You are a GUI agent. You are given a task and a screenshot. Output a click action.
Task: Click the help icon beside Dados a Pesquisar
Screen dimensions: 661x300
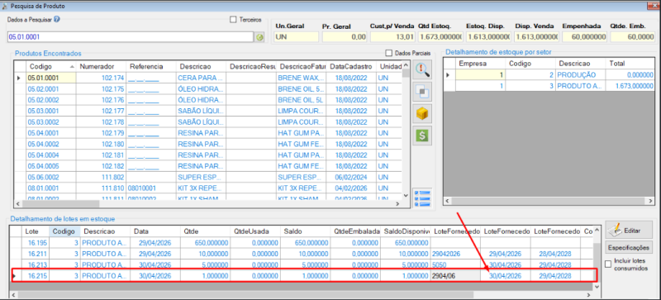pos(57,19)
